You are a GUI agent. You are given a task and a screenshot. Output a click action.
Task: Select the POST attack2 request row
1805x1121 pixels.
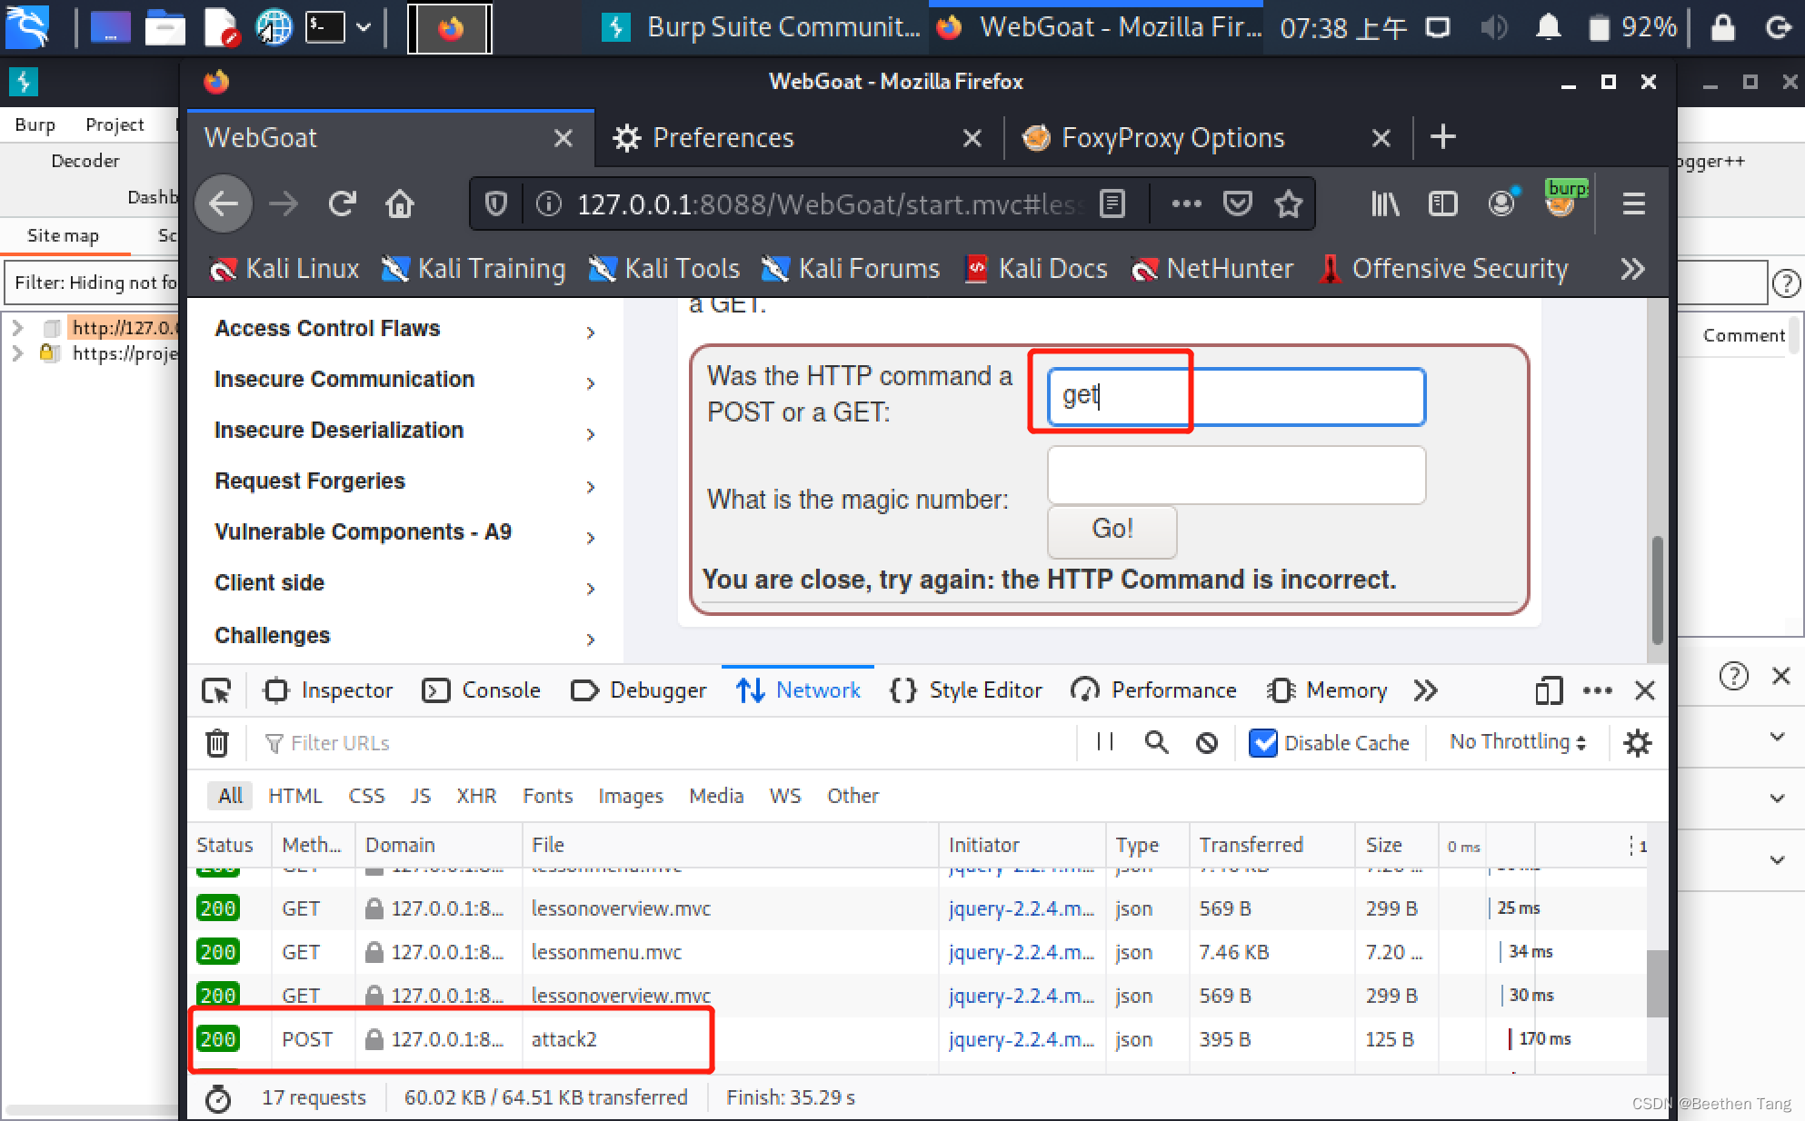[x=918, y=1039]
